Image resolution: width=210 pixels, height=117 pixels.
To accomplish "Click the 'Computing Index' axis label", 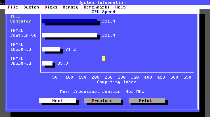I will click(x=116, y=82).
